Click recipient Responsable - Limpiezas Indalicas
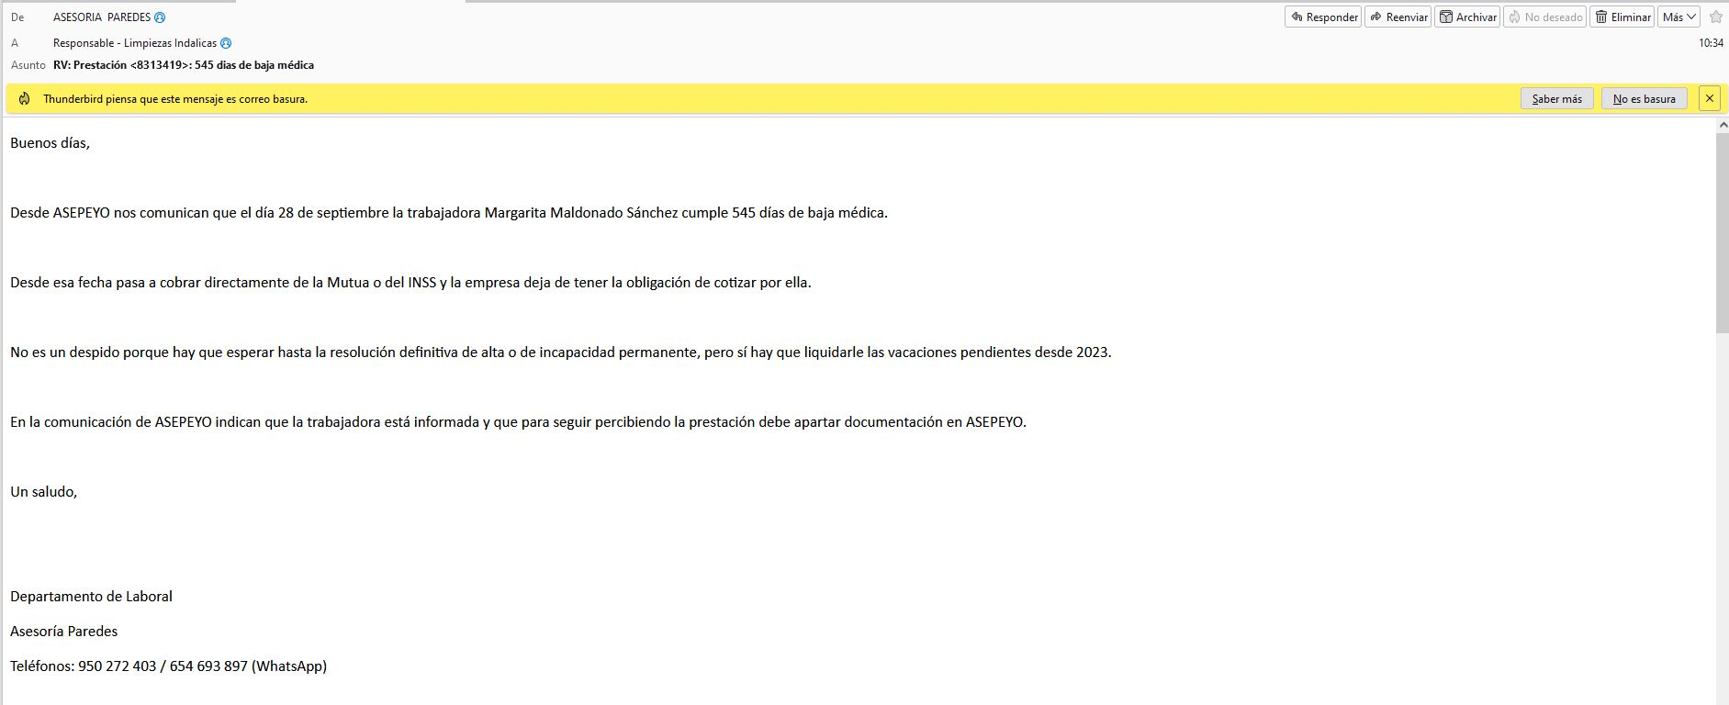Viewport: 1729px width, 705px height. tap(135, 43)
